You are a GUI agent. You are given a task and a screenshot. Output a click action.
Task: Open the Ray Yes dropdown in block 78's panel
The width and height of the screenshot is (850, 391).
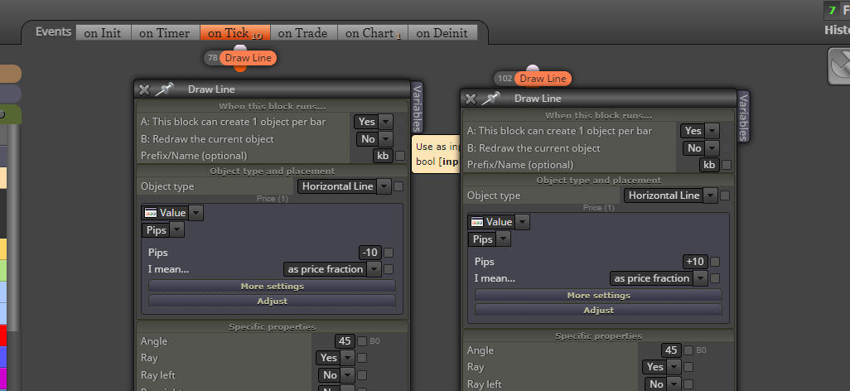pyautogui.click(x=336, y=358)
